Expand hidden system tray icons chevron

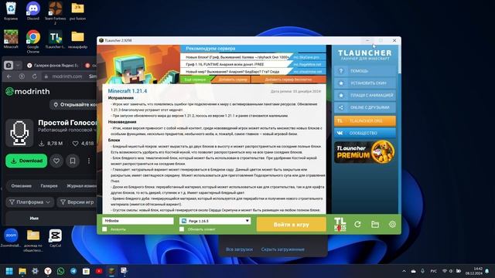[x=404, y=271]
